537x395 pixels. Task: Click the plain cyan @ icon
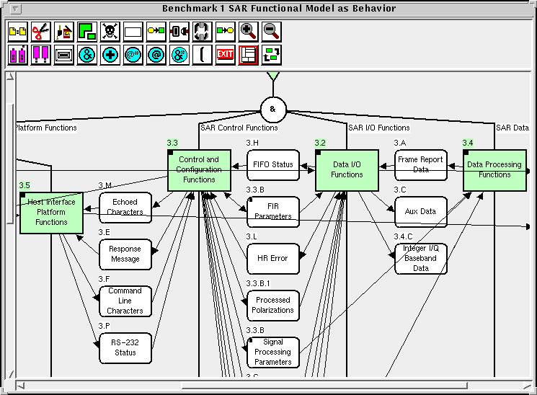[156, 55]
